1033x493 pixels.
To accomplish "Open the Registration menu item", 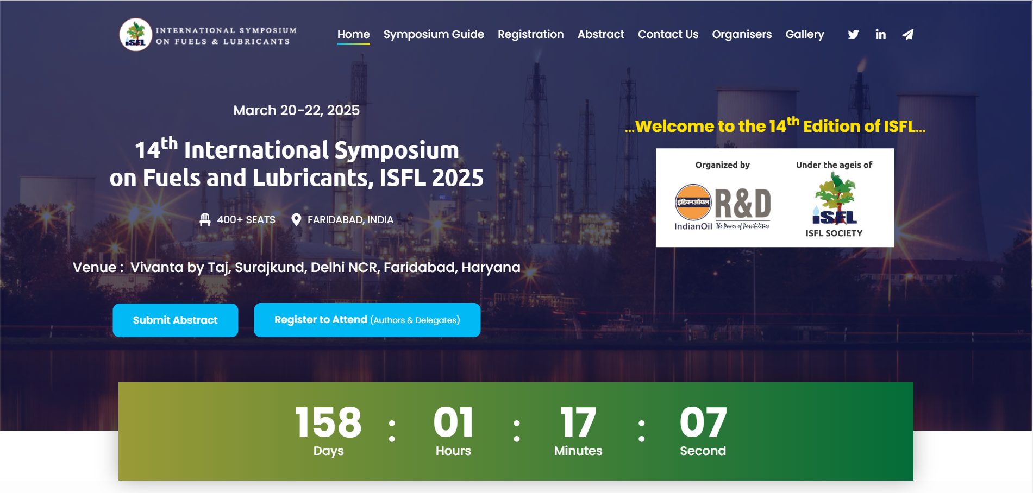I will coord(530,34).
